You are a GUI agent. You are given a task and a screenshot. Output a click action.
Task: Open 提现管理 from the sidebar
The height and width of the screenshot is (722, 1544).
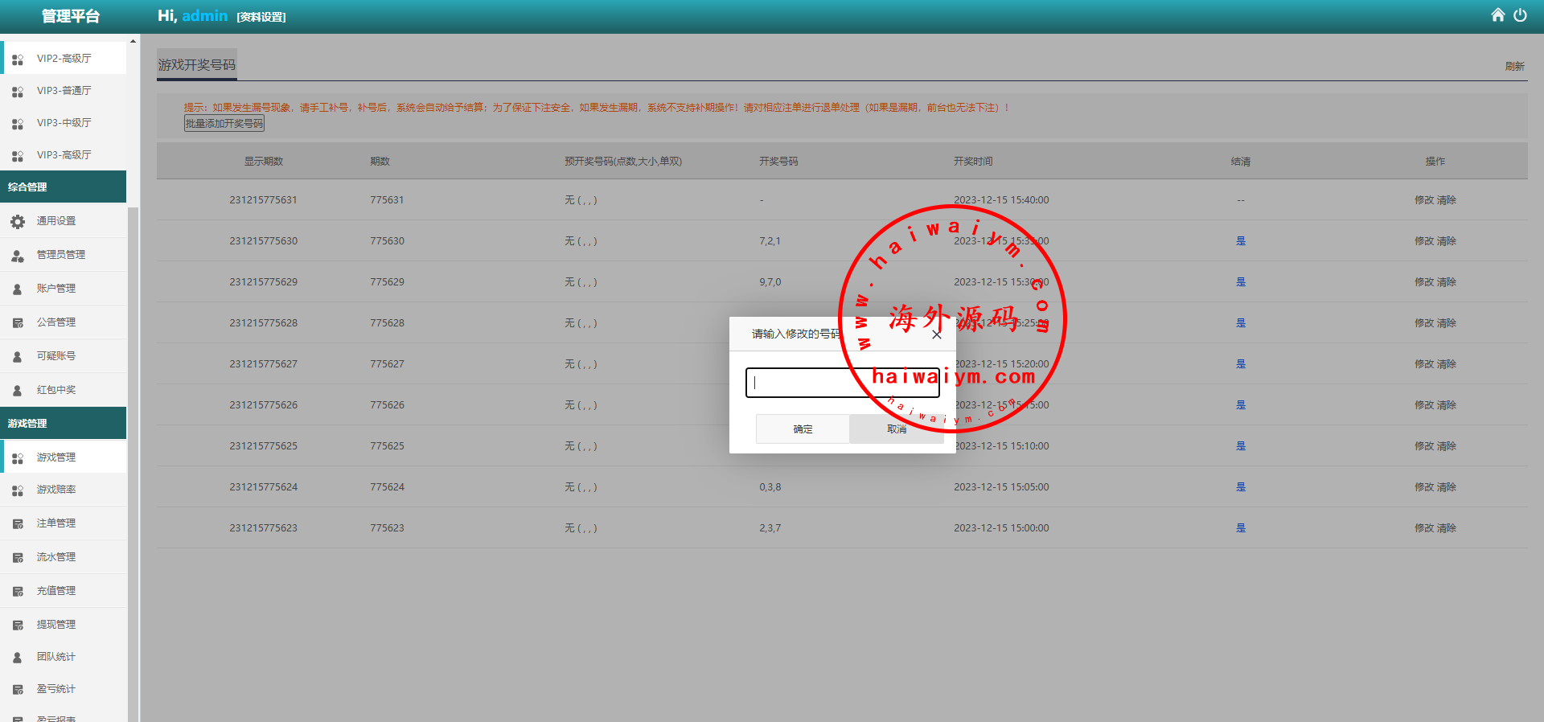pyautogui.click(x=55, y=625)
